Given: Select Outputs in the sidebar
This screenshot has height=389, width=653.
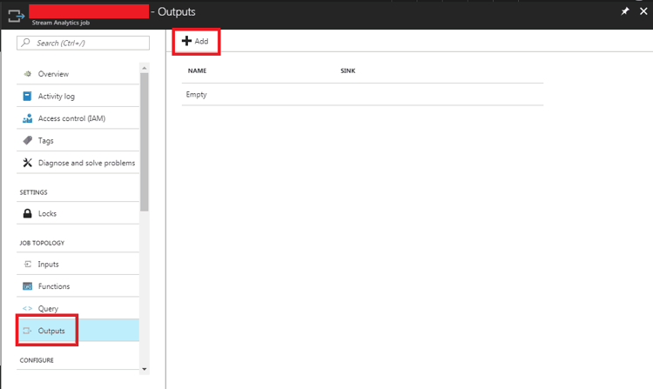Looking at the screenshot, I should (77, 331).
